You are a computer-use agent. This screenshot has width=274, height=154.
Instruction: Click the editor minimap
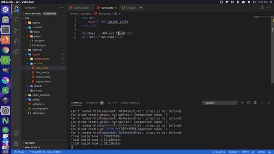coord(262,17)
